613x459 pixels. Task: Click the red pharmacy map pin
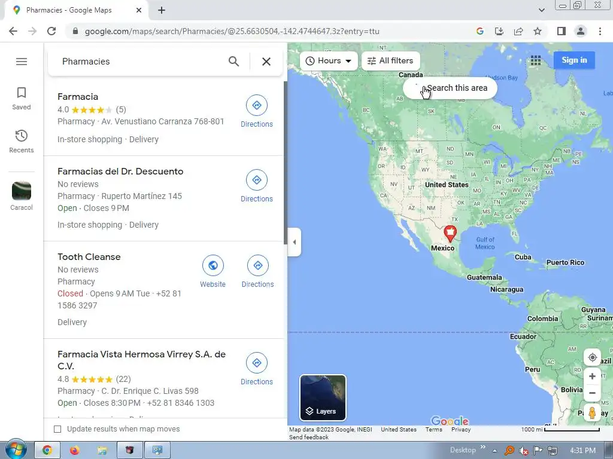coord(450,234)
